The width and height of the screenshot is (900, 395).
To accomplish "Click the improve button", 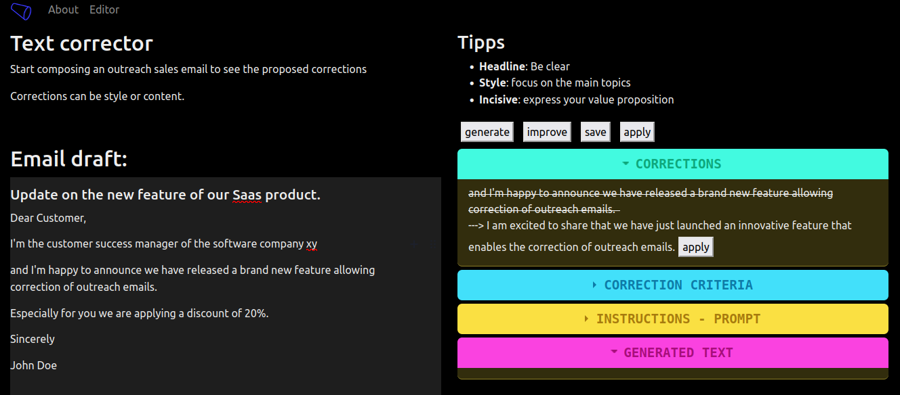I will point(547,132).
